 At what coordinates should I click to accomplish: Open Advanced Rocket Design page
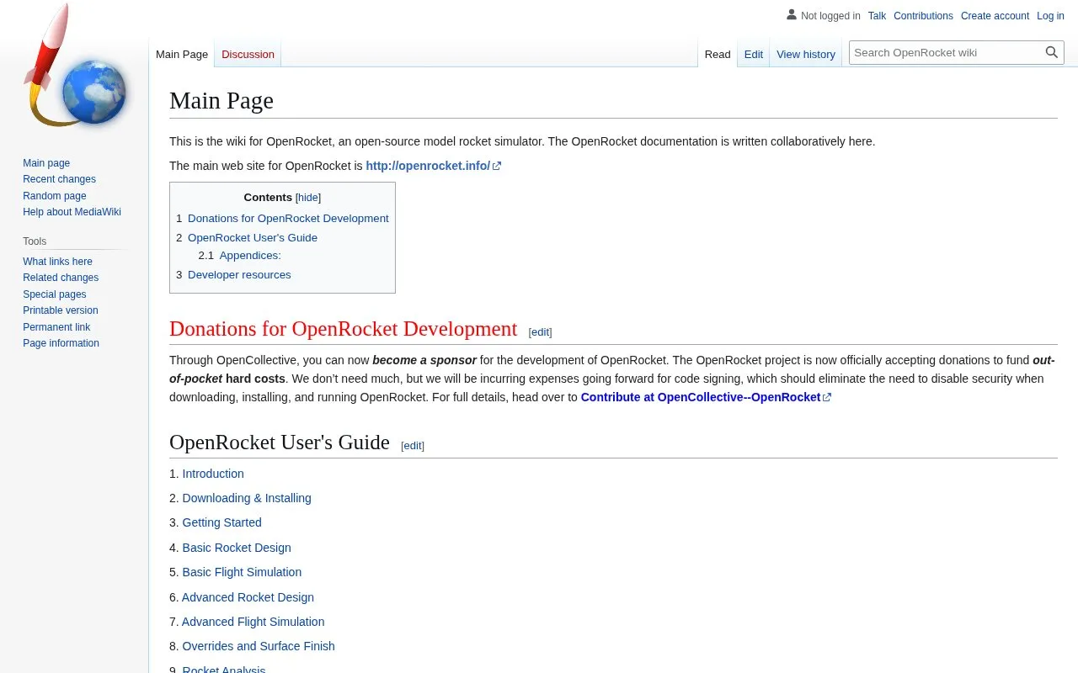tap(248, 597)
